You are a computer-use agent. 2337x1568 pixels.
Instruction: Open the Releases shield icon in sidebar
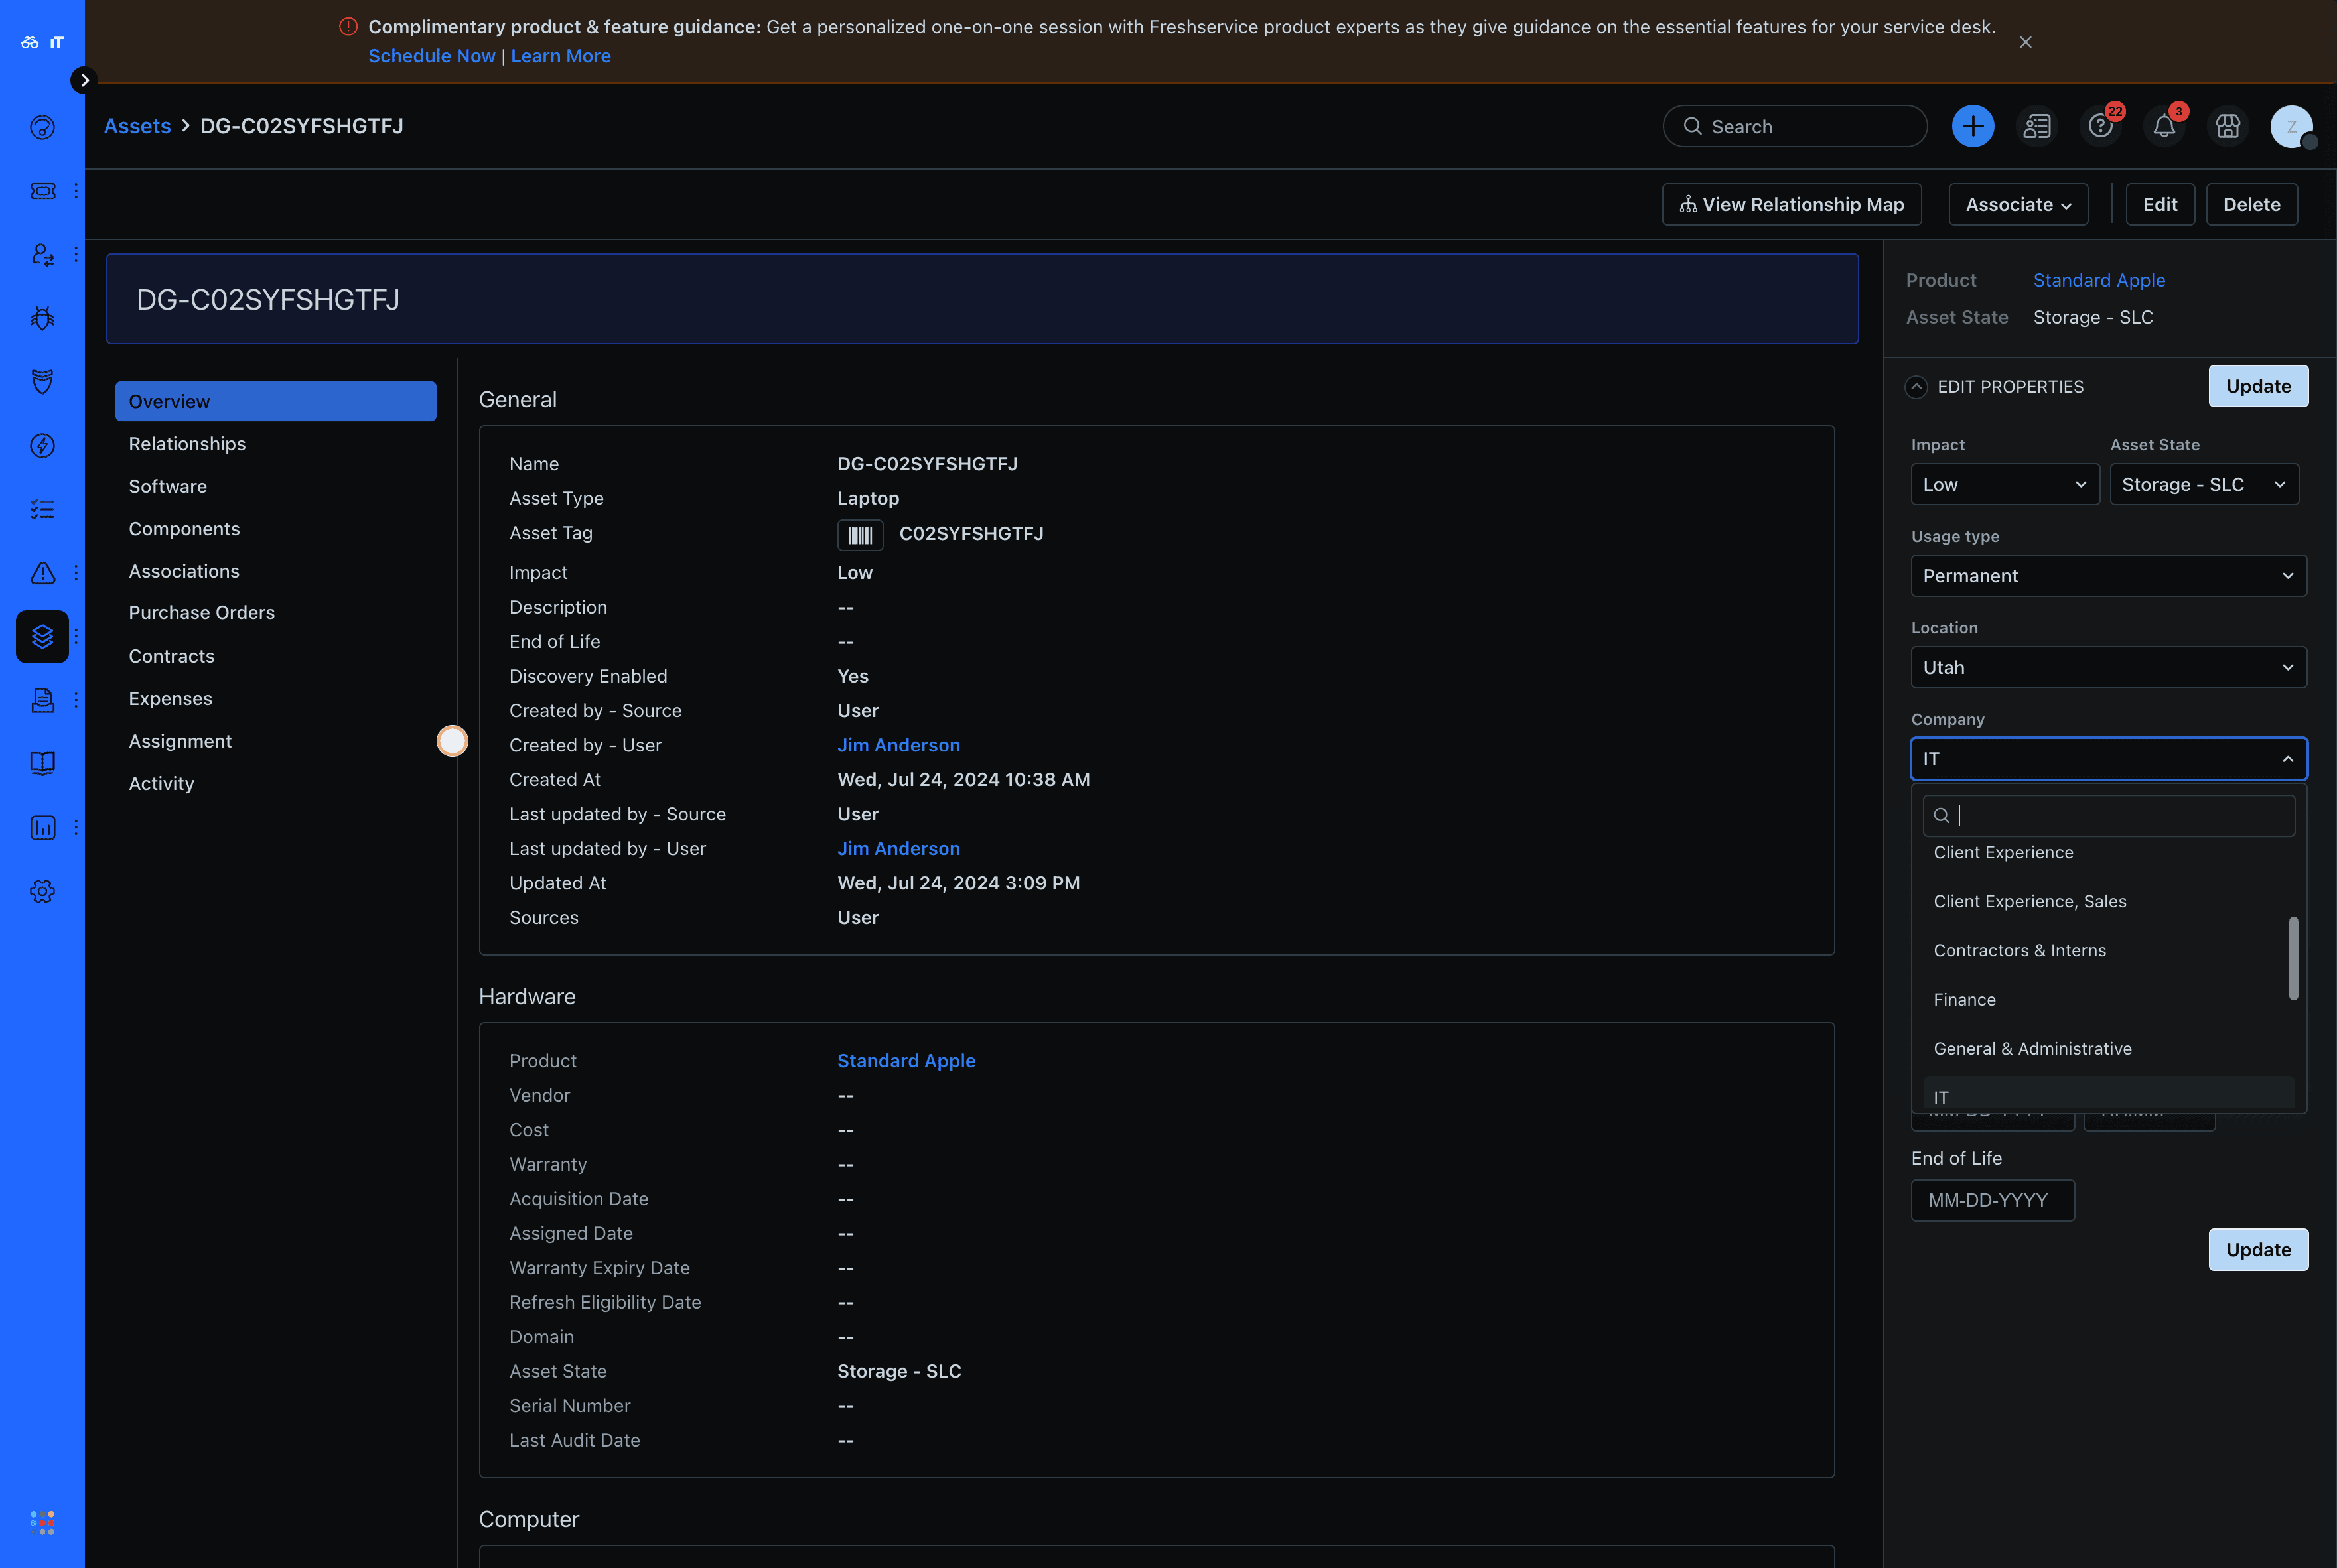pyautogui.click(x=42, y=382)
